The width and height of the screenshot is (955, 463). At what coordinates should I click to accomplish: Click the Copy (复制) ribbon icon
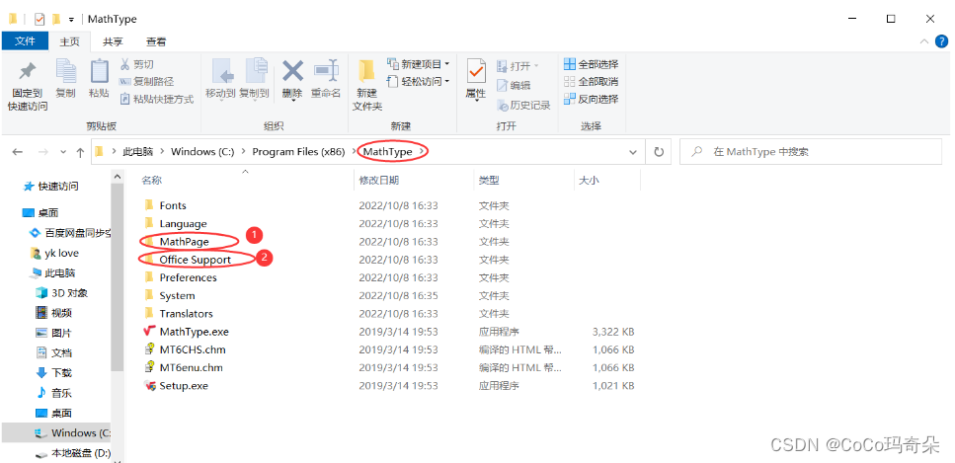click(x=65, y=72)
